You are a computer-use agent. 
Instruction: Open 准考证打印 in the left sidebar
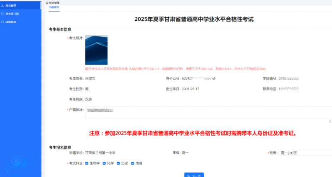12,14
